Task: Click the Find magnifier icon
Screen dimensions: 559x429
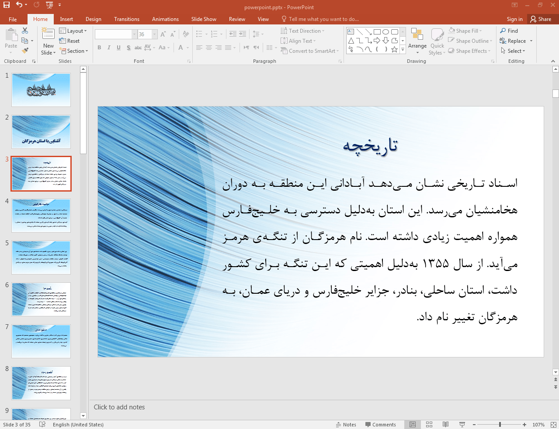Action: [503, 31]
